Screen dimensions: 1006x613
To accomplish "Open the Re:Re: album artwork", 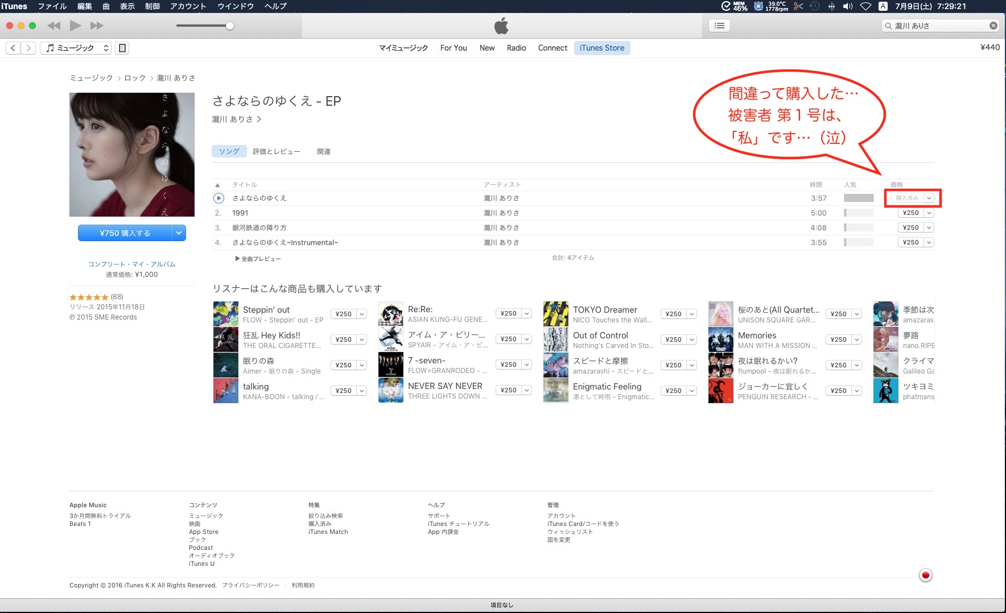I will pos(391,314).
